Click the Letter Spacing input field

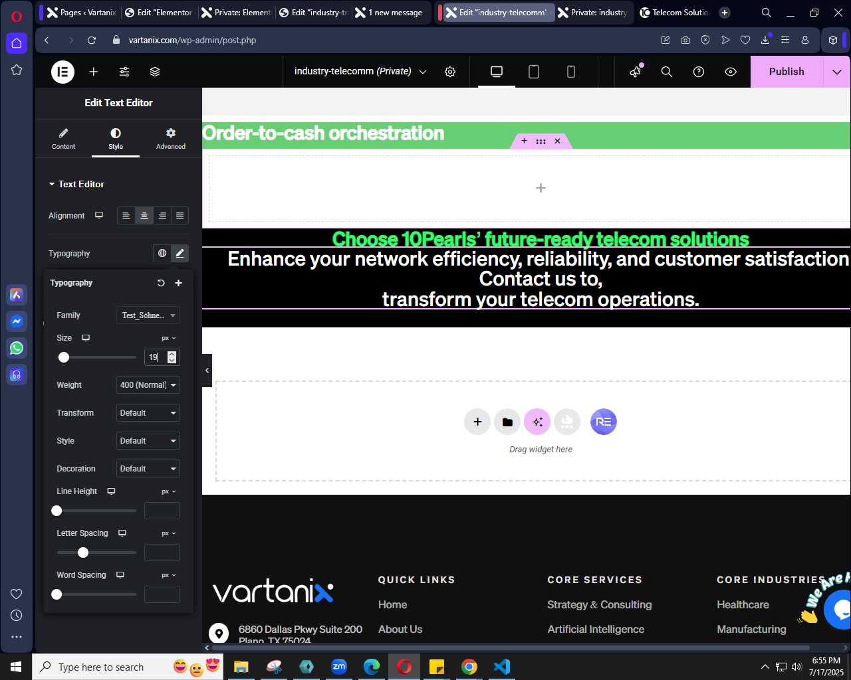[x=162, y=552]
